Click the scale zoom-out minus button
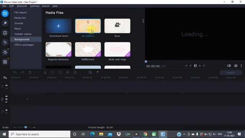The image size is (245, 138). pyautogui.click(x=15, y=127)
